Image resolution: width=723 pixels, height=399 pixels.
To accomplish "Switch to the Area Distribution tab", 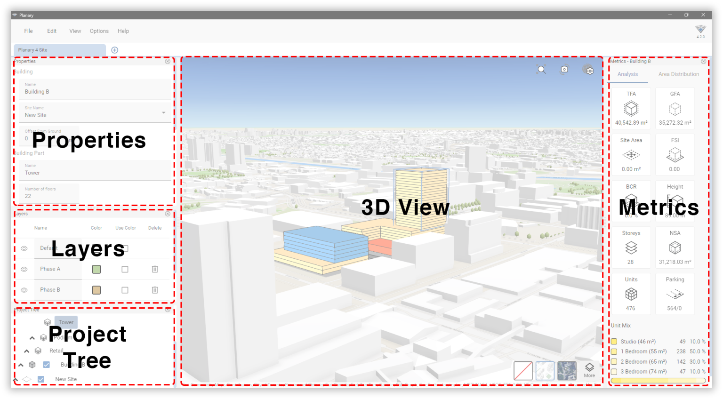I will pos(678,74).
